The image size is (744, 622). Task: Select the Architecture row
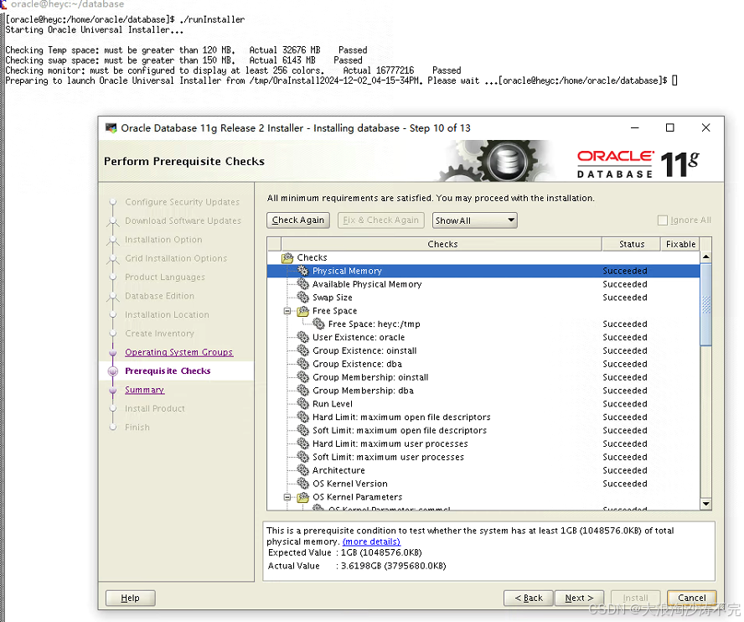pos(483,470)
